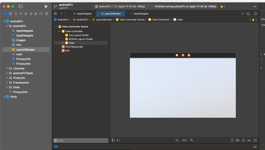265x150 pixels.
Task: Open the Project navigator tab
Action: click(5, 14)
